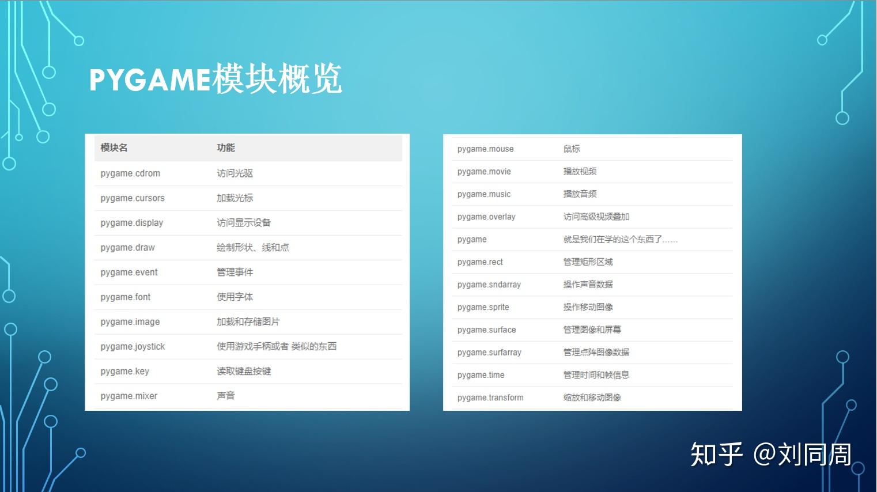This screenshot has height=492, width=877.
Task: Click the pygame.display module name
Action: click(131, 222)
